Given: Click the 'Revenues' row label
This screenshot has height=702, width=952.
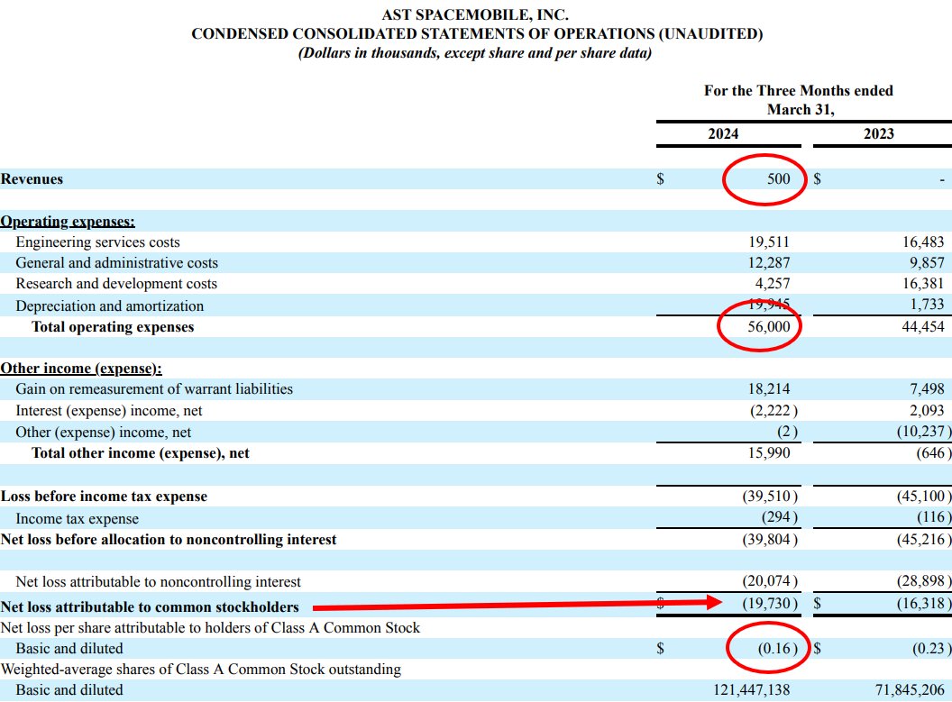Looking at the screenshot, I should (32, 179).
